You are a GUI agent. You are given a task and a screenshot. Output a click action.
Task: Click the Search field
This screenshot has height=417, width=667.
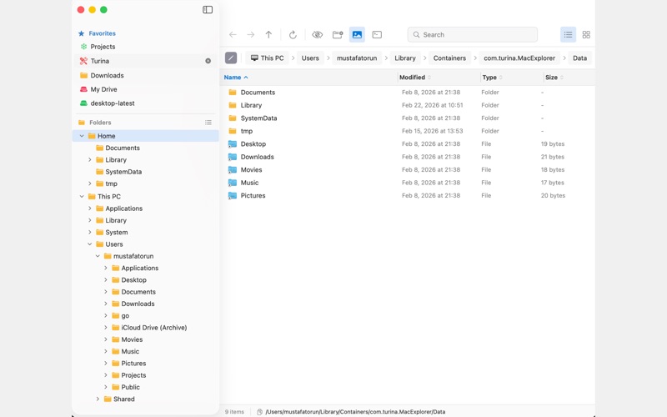[x=472, y=34]
